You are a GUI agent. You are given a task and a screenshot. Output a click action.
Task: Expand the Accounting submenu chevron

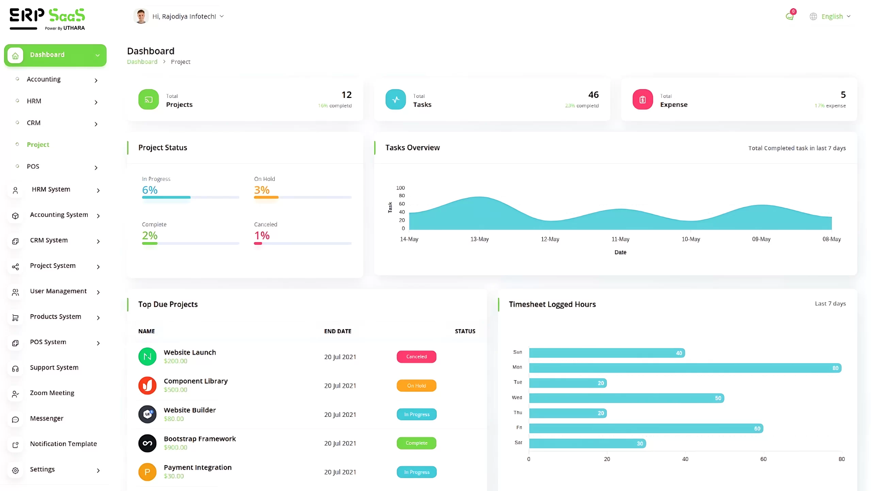[x=96, y=80]
